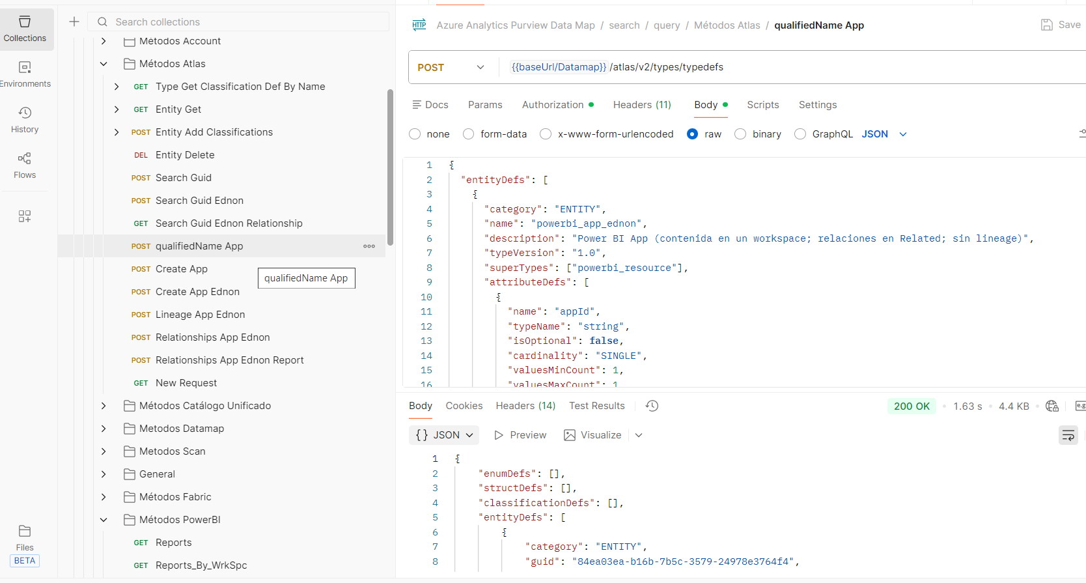Open the Flows sidebar tab
This screenshot has height=583, width=1086.
(x=25, y=165)
